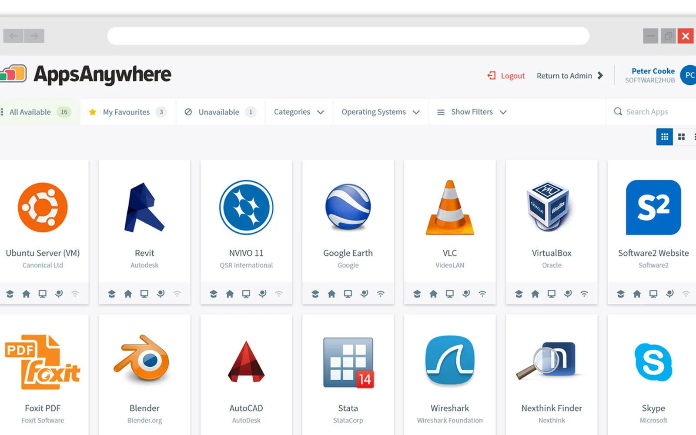Screen dimensions: 696x435
Task: Launch the AutoCAD app icon
Action: (x=246, y=361)
